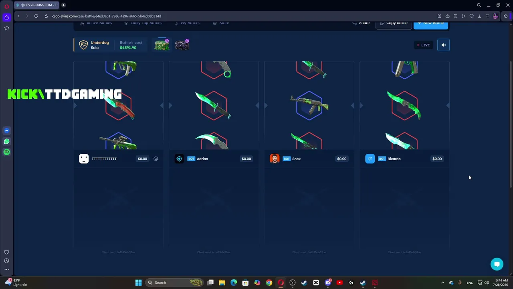Open the chat support bubble

pyautogui.click(x=497, y=264)
